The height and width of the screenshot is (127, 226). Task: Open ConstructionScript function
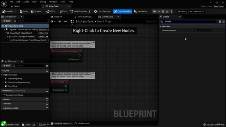[14, 95]
